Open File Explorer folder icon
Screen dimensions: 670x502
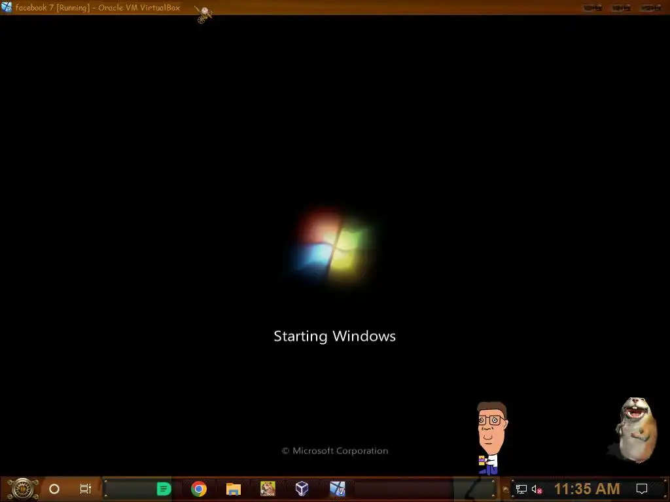(234, 489)
